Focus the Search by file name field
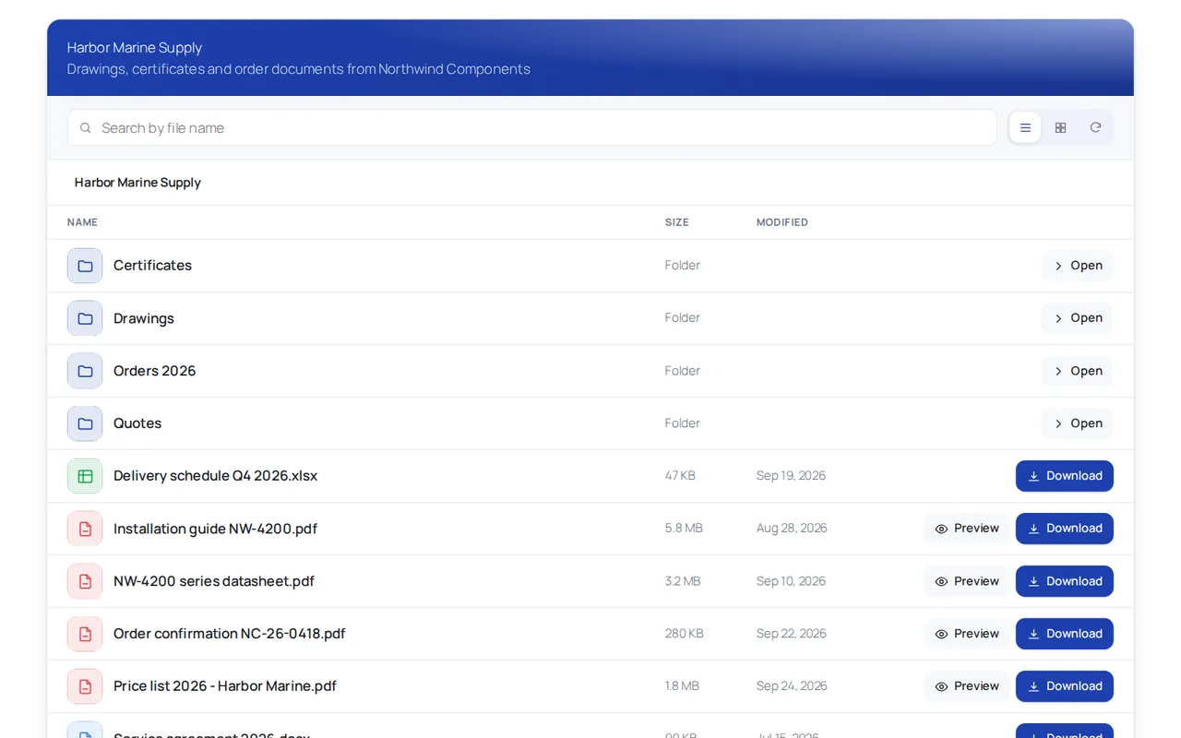1181x738 pixels. click(531, 127)
